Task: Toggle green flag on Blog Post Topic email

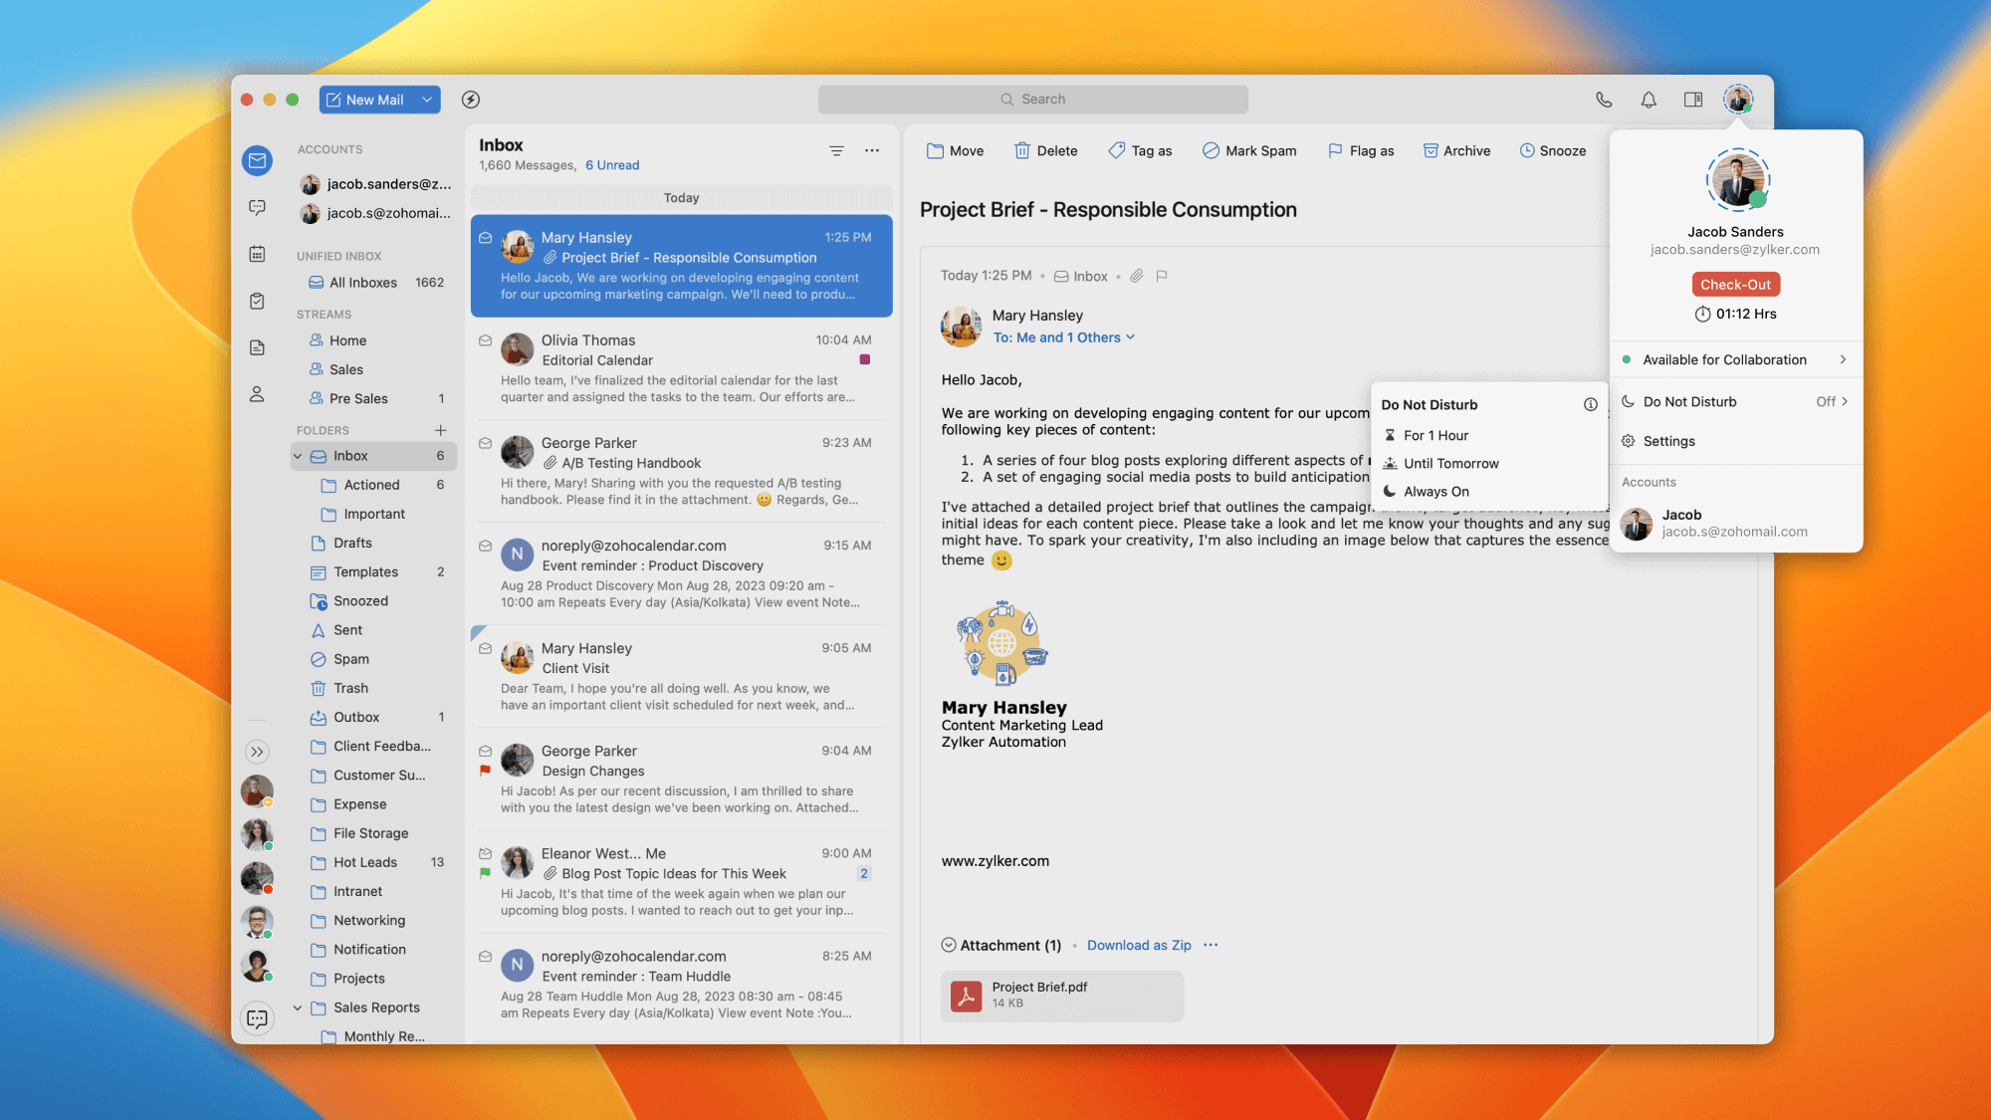Action: tap(485, 873)
